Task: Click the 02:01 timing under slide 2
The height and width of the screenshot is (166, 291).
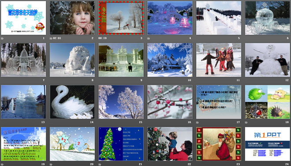Action: (57, 38)
